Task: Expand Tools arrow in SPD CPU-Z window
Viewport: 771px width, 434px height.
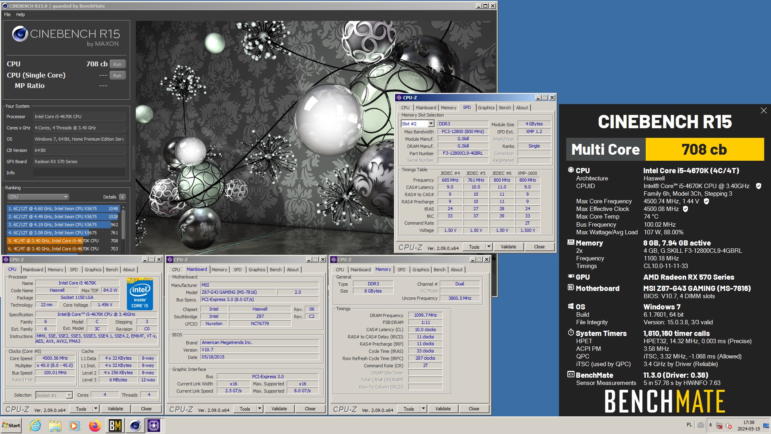Action: [489, 247]
